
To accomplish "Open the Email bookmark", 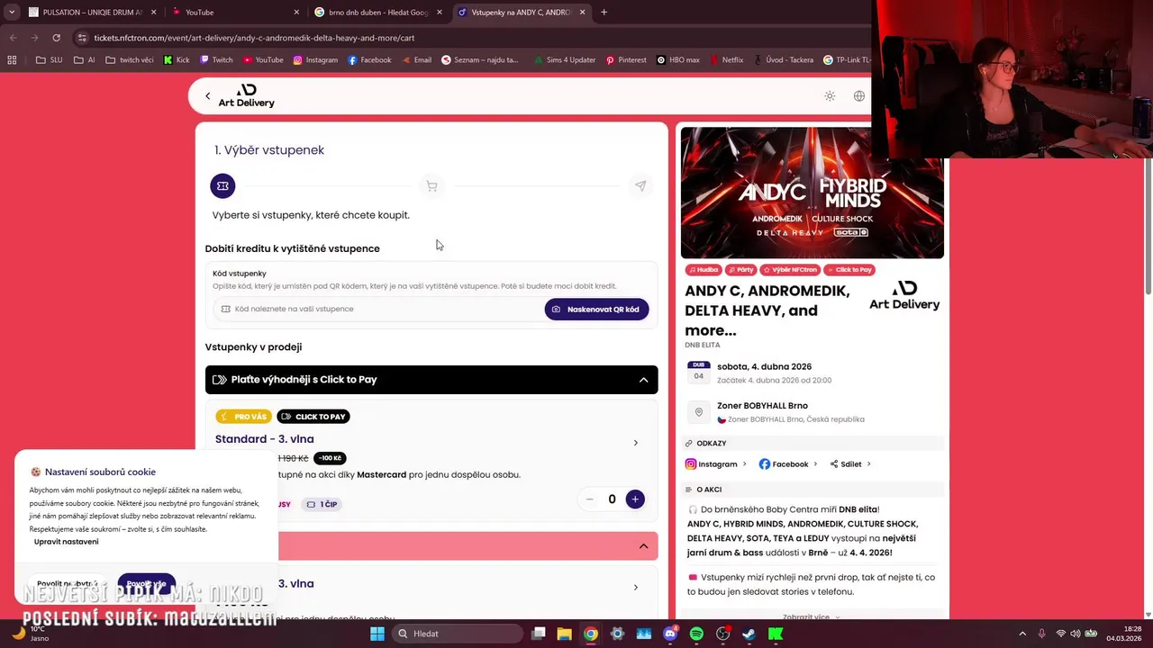I will point(415,60).
